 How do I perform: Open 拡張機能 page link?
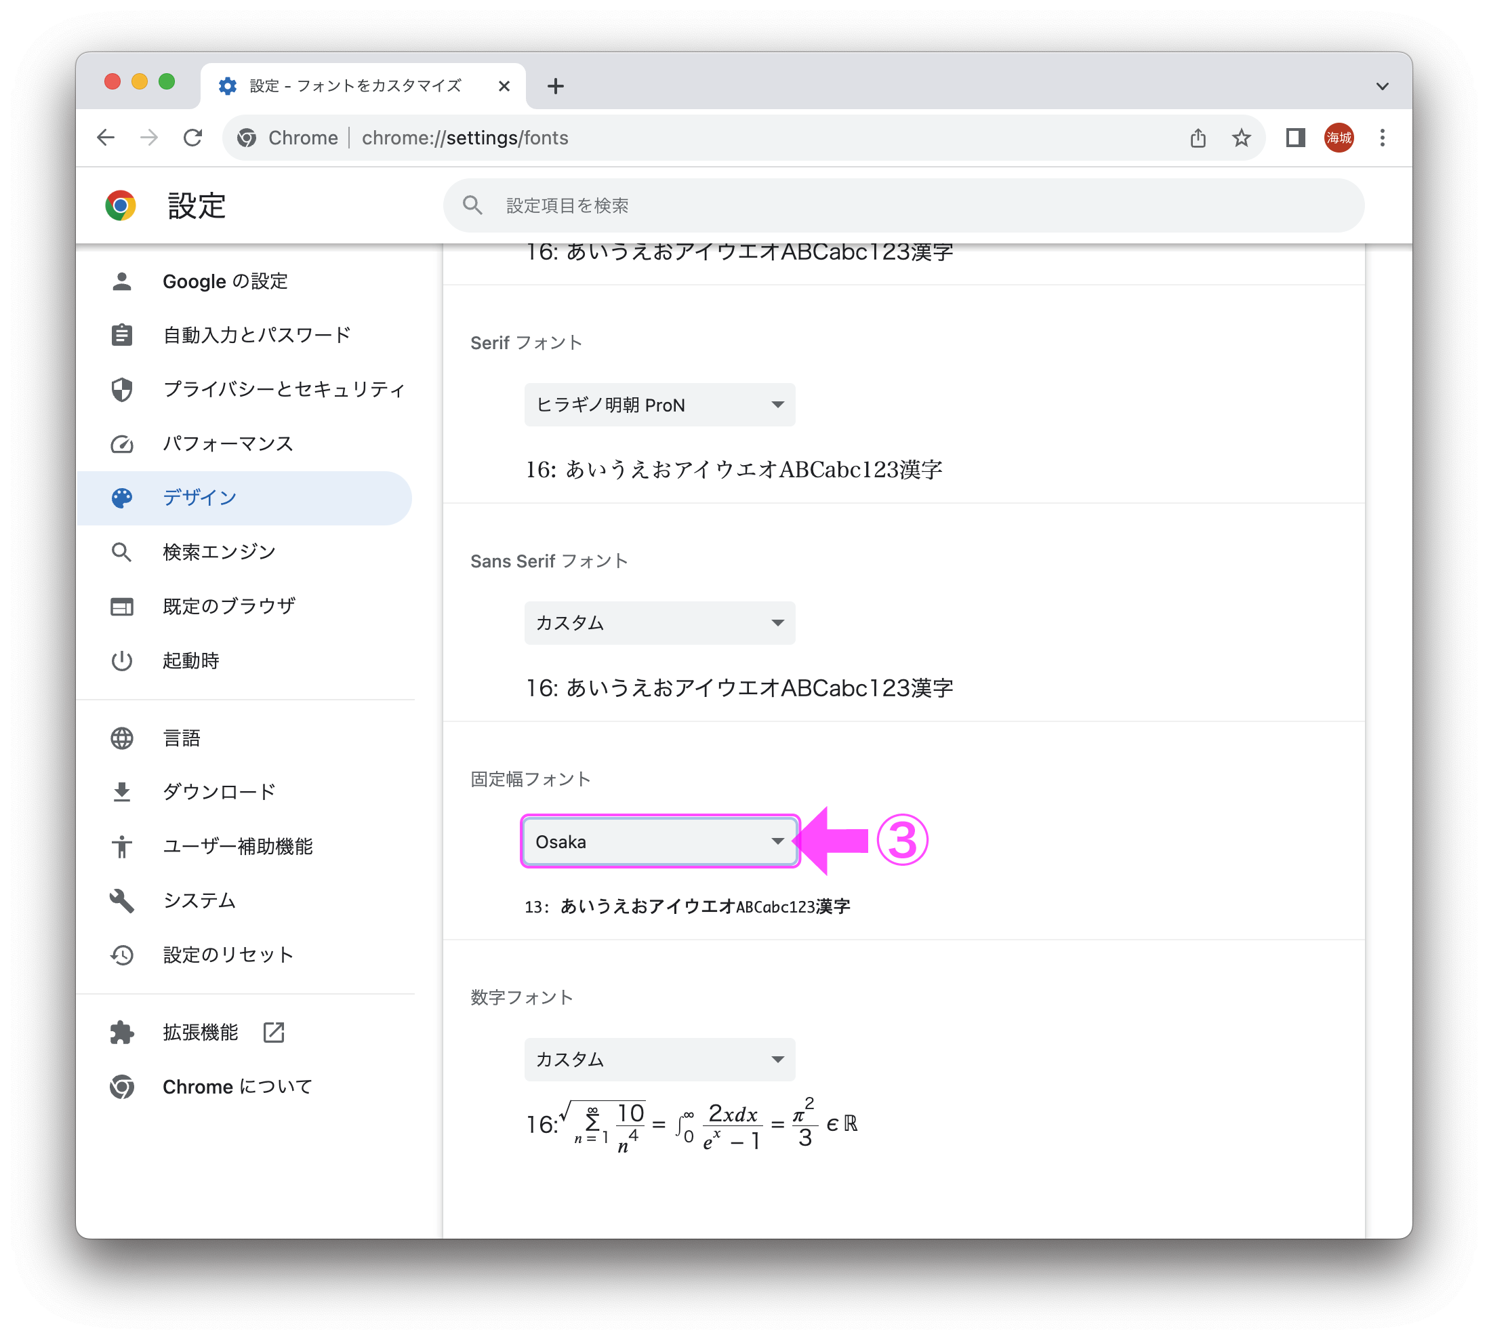(245, 1033)
